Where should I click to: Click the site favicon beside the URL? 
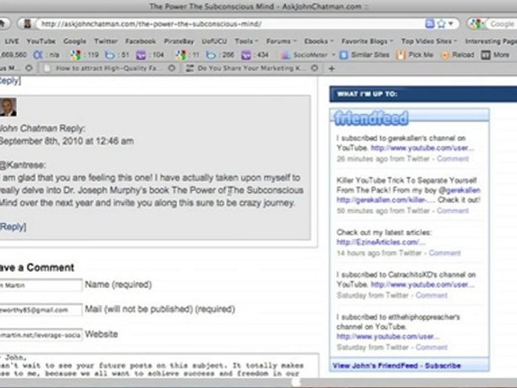click(27, 24)
